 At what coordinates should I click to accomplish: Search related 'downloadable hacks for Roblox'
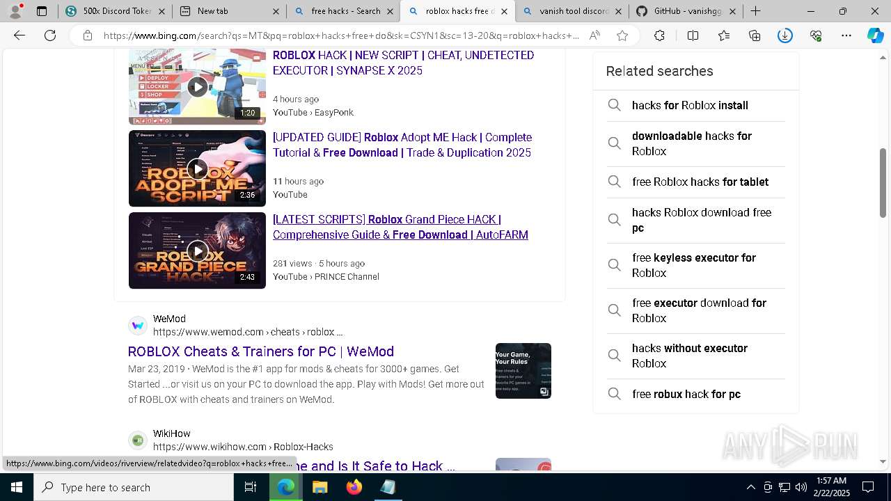[696, 143]
